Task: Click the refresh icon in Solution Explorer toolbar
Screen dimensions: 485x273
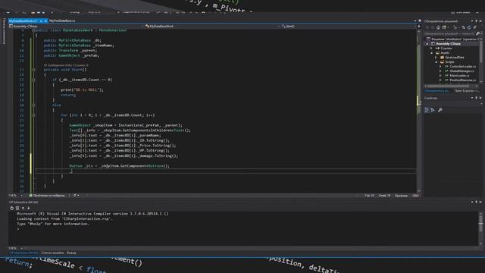Action: tap(469, 27)
